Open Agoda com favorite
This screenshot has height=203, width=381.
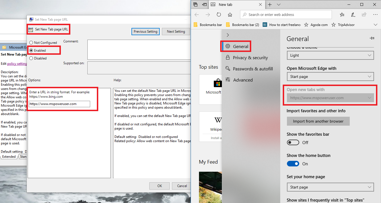tap(316, 25)
